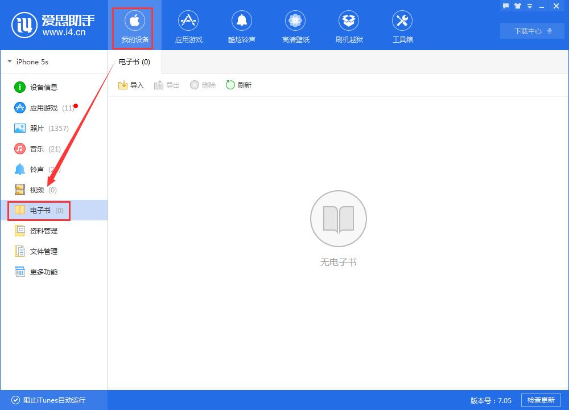Open 铃声 in the sidebar
Screen dimensions: 569x410
click(53, 169)
